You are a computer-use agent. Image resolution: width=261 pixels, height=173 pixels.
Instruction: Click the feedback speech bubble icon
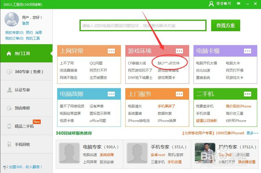click(238, 4)
